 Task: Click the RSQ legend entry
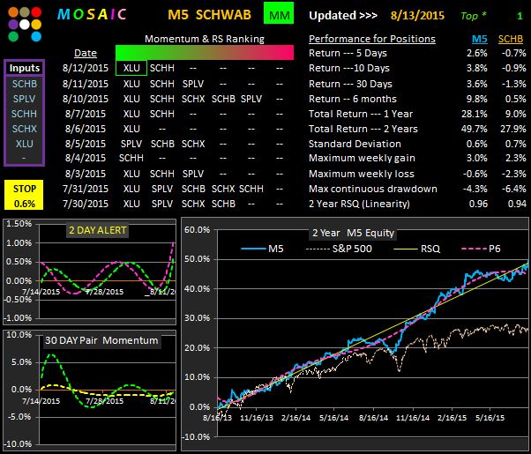tap(417, 249)
